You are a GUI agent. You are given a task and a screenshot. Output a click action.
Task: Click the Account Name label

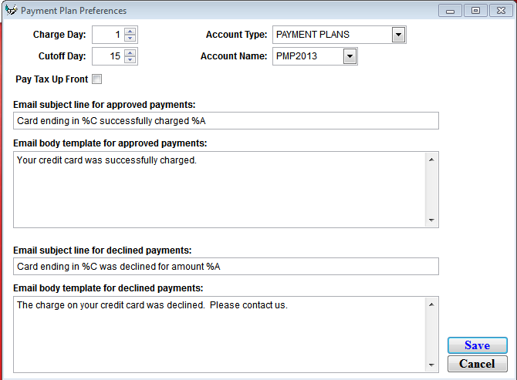click(234, 56)
